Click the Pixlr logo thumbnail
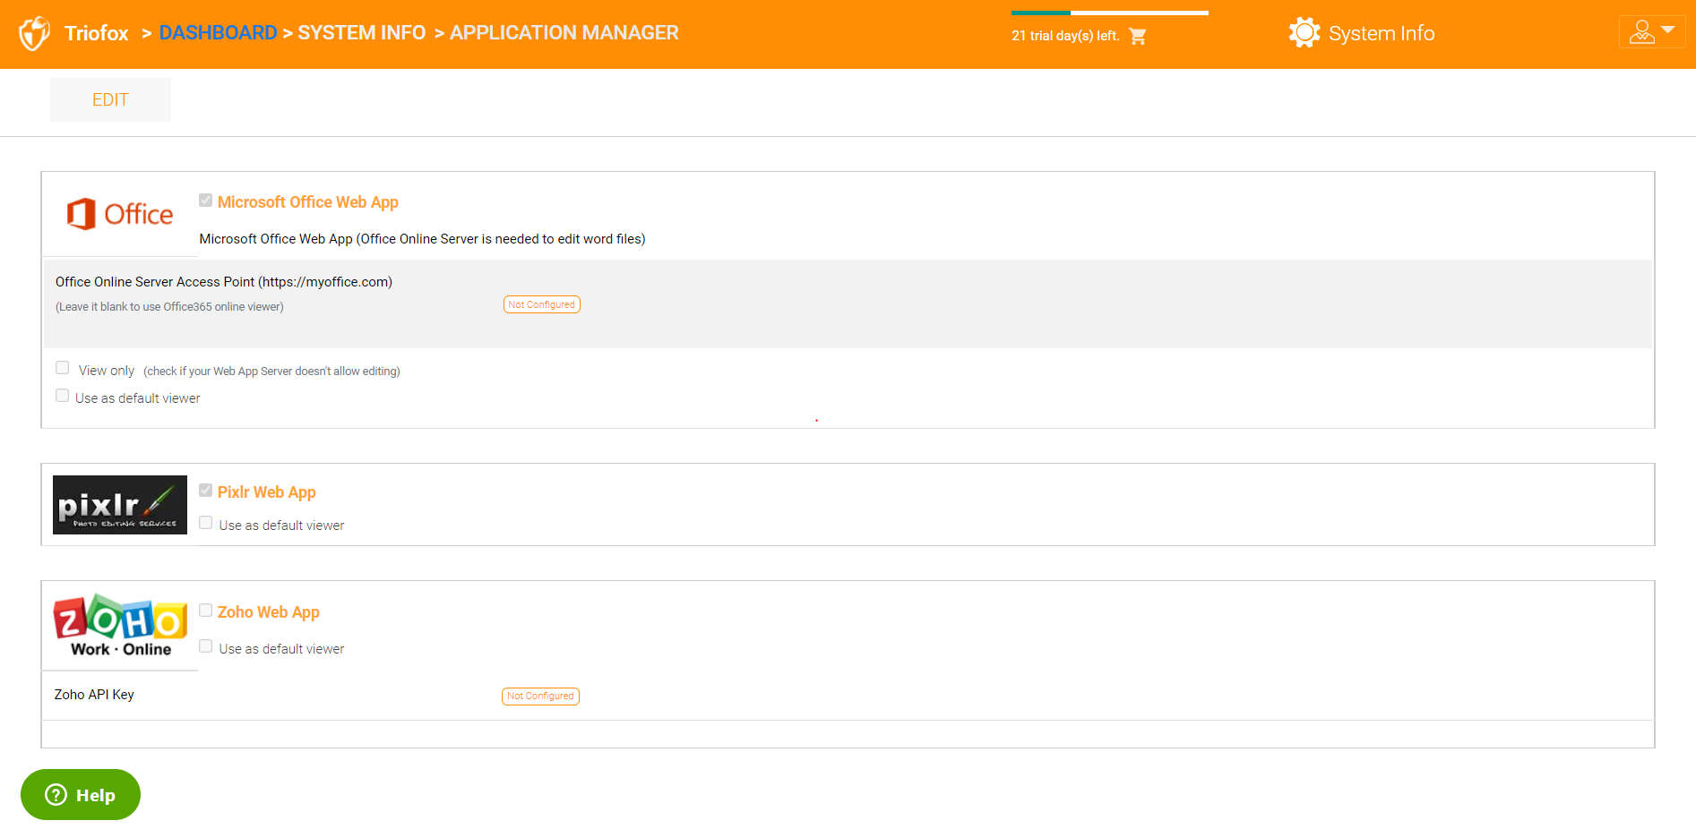The height and width of the screenshot is (829, 1696). pos(120,505)
